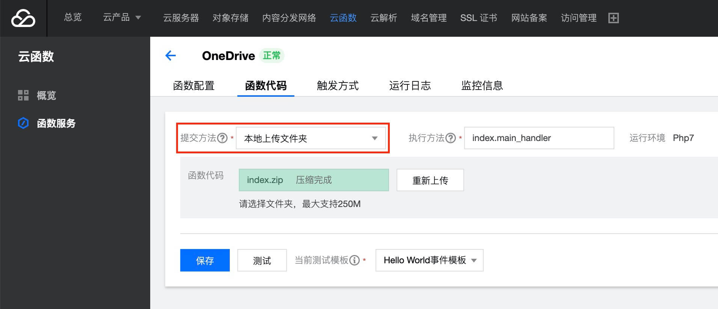Image resolution: width=718 pixels, height=309 pixels.
Task: Open the 本地上传文件夹 submit method dropdown
Action: tap(311, 138)
